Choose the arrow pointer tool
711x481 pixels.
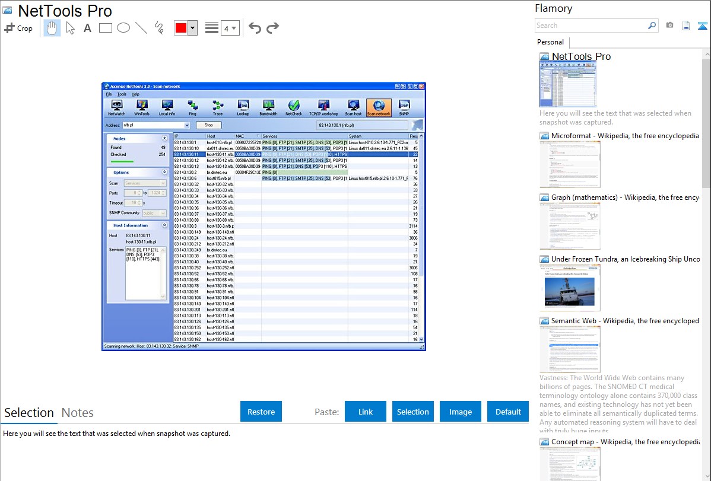[x=70, y=28]
